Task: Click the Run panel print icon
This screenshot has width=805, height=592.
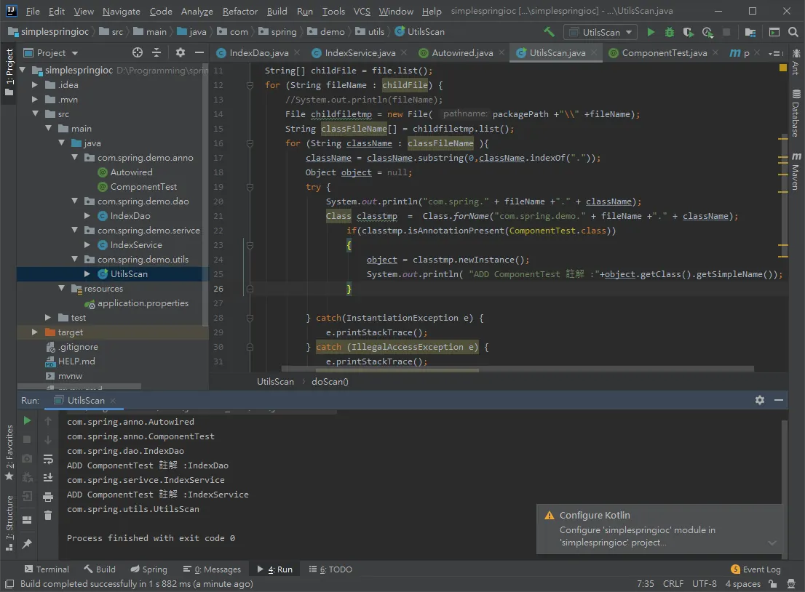Action: (x=48, y=497)
